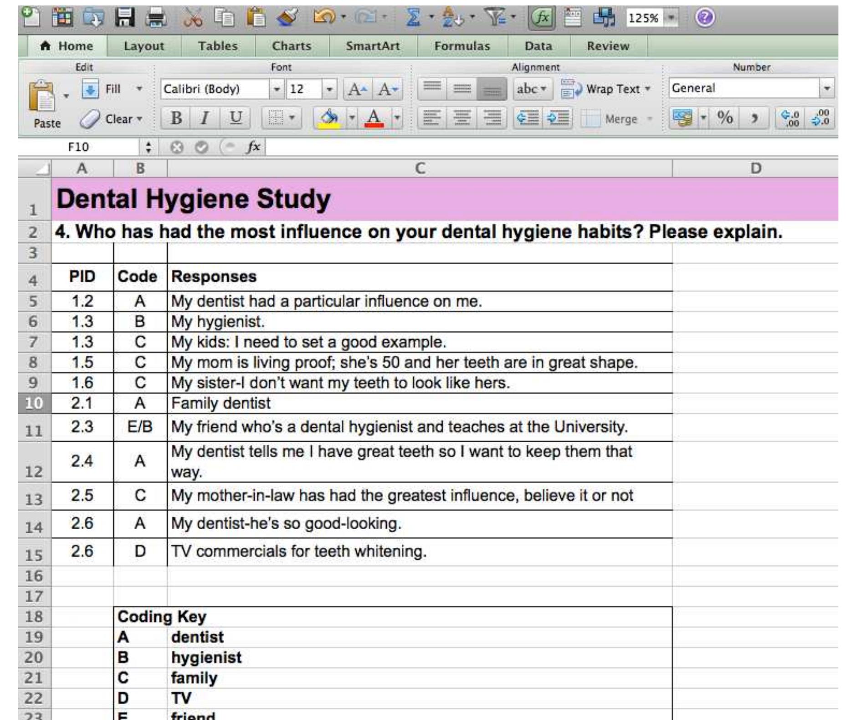Click the Print icon in toolbar
The width and height of the screenshot is (846, 720).
(x=156, y=18)
